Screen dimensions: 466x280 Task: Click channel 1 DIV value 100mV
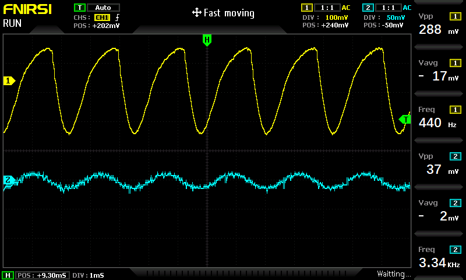(337, 17)
